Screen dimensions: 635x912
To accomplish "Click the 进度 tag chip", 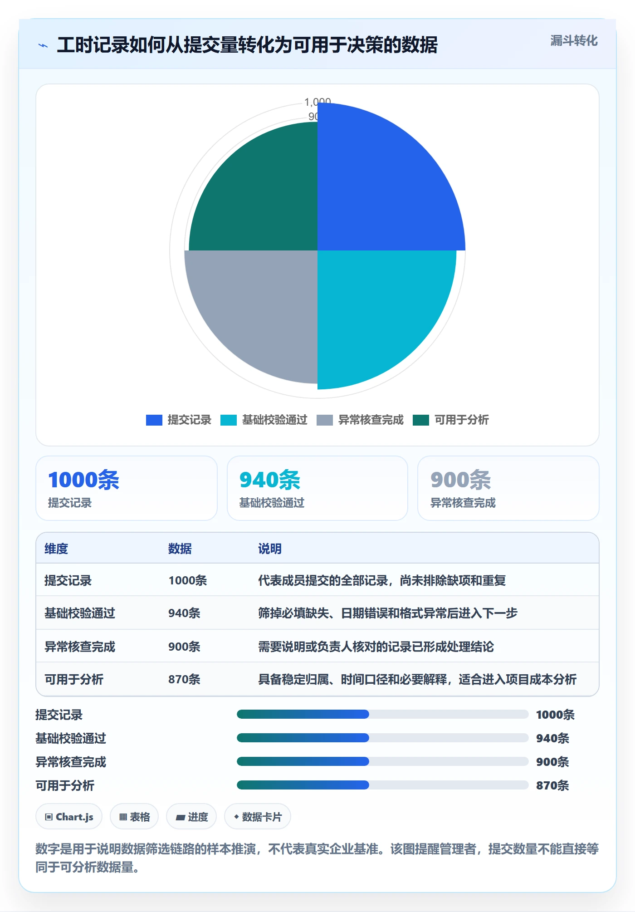I will [x=191, y=817].
